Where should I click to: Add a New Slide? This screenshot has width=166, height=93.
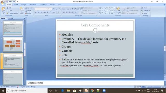[22, 11]
